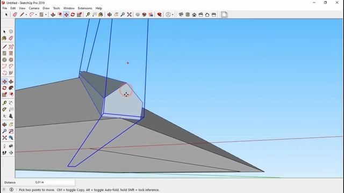Expand the user account dropdown arrow
Image resolution: width=344 pixels, height=193 pixels.
coord(173,14)
